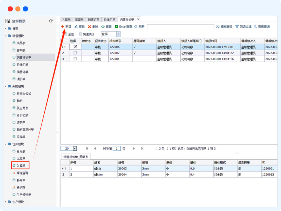Refresh the 全部目录 sidebar tree
This screenshot has width=281, height=211.
51,21
